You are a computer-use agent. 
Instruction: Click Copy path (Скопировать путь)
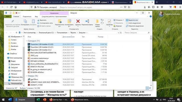coord(45,23)
